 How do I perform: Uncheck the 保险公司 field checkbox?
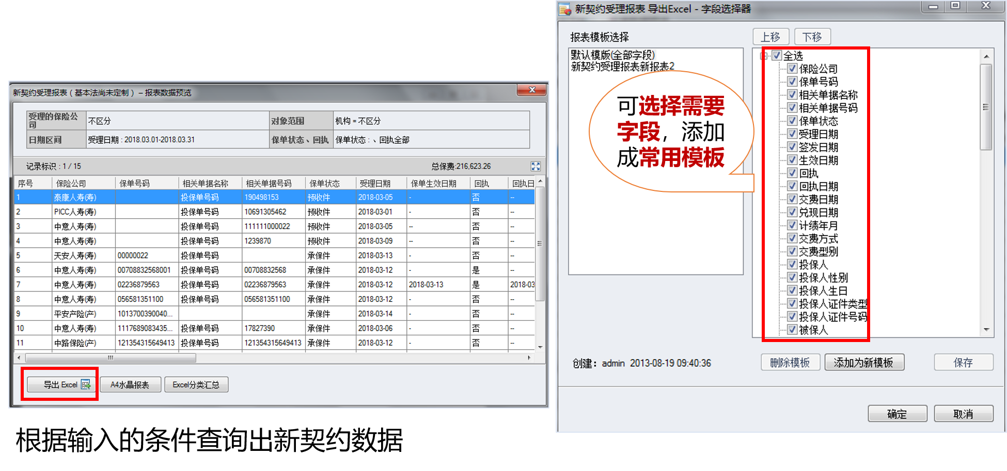(792, 68)
